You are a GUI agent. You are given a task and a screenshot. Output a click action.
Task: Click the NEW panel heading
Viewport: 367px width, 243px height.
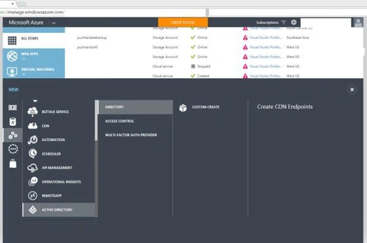(13, 90)
